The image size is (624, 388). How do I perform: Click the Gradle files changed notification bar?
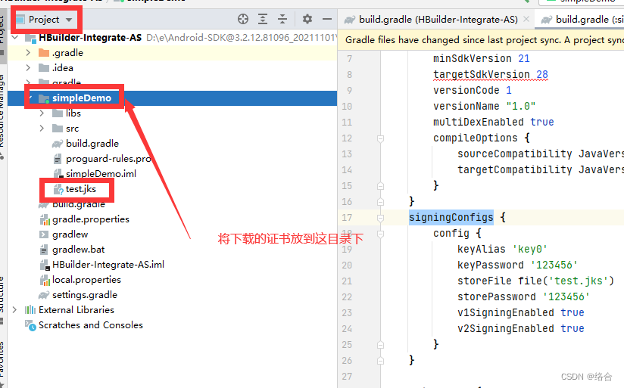click(x=481, y=40)
